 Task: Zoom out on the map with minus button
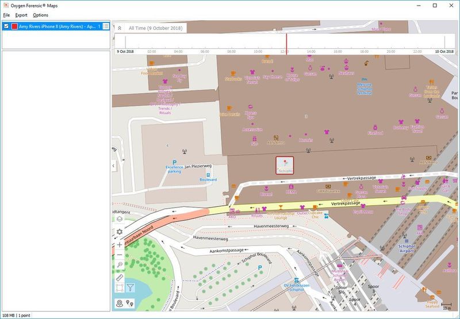click(120, 255)
